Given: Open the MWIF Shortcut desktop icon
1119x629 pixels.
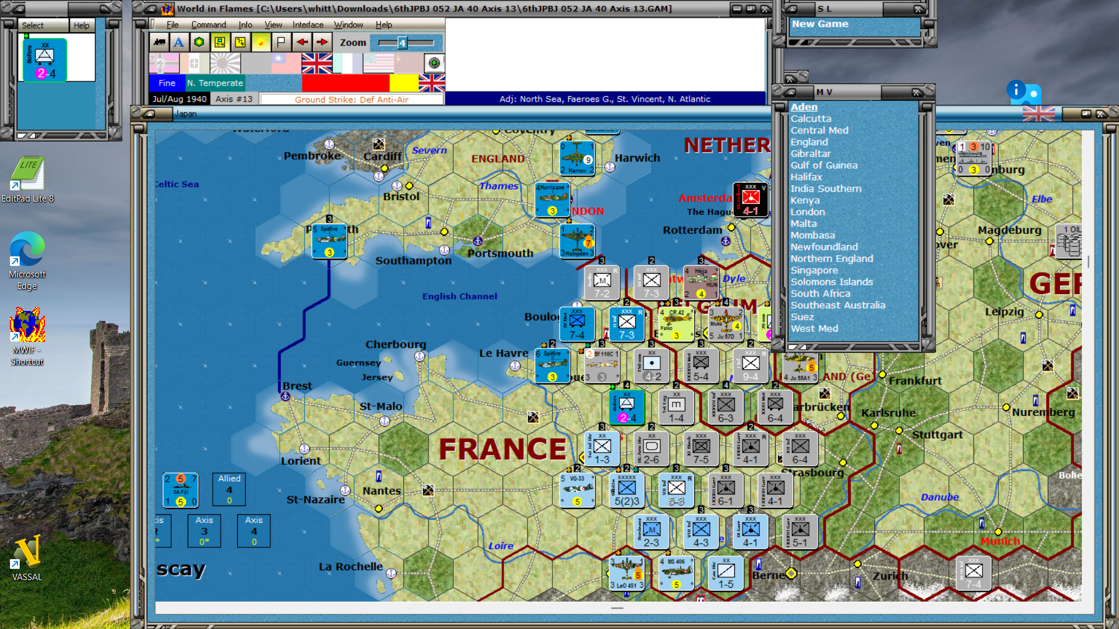Looking at the screenshot, I should coord(27,337).
